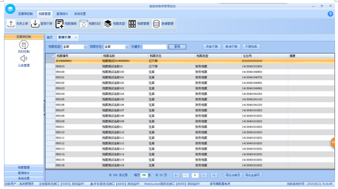Expand the 系统设置 sidebar section

tap(24, 179)
